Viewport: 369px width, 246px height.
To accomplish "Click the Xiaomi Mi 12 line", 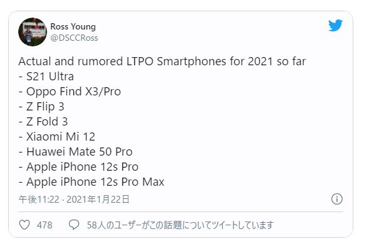I will pos(57,137).
